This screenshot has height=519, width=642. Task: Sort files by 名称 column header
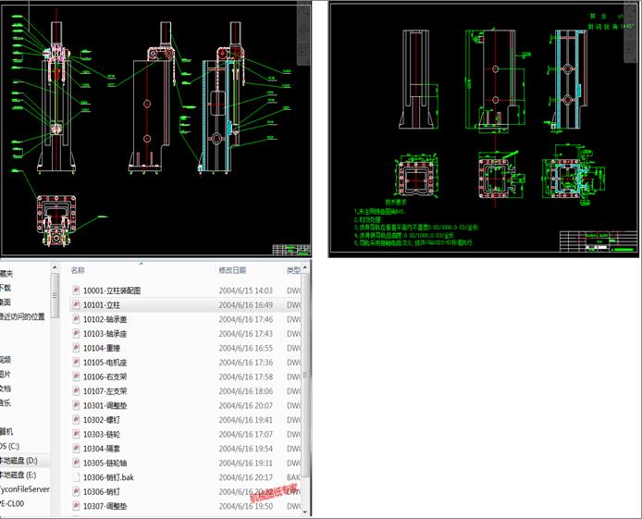pos(79,270)
